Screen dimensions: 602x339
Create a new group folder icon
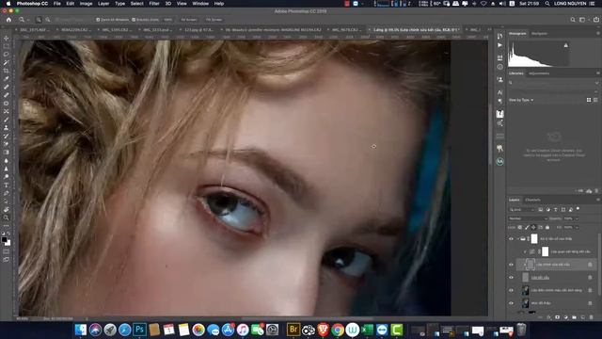click(574, 317)
